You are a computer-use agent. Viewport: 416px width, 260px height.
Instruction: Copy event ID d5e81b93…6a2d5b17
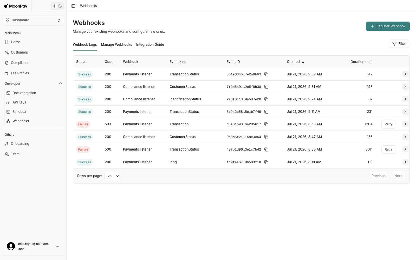click(x=266, y=124)
